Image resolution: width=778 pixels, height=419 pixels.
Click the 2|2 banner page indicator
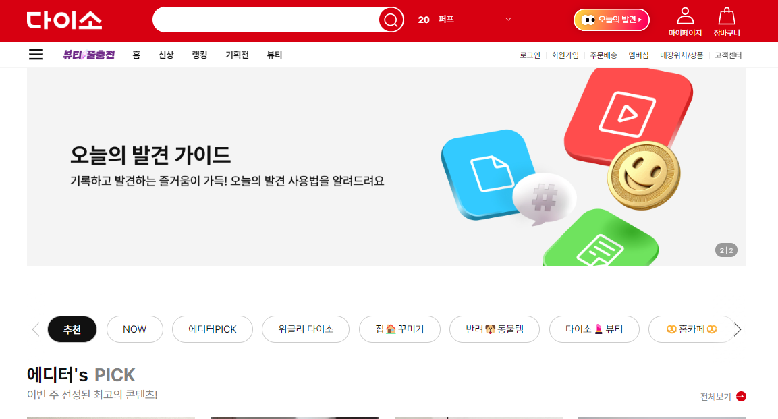[725, 249]
